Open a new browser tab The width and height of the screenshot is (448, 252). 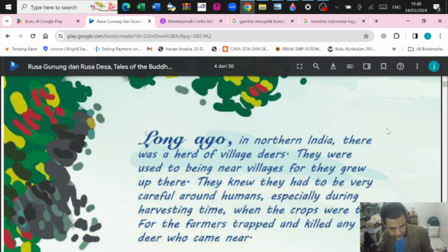tap(377, 21)
